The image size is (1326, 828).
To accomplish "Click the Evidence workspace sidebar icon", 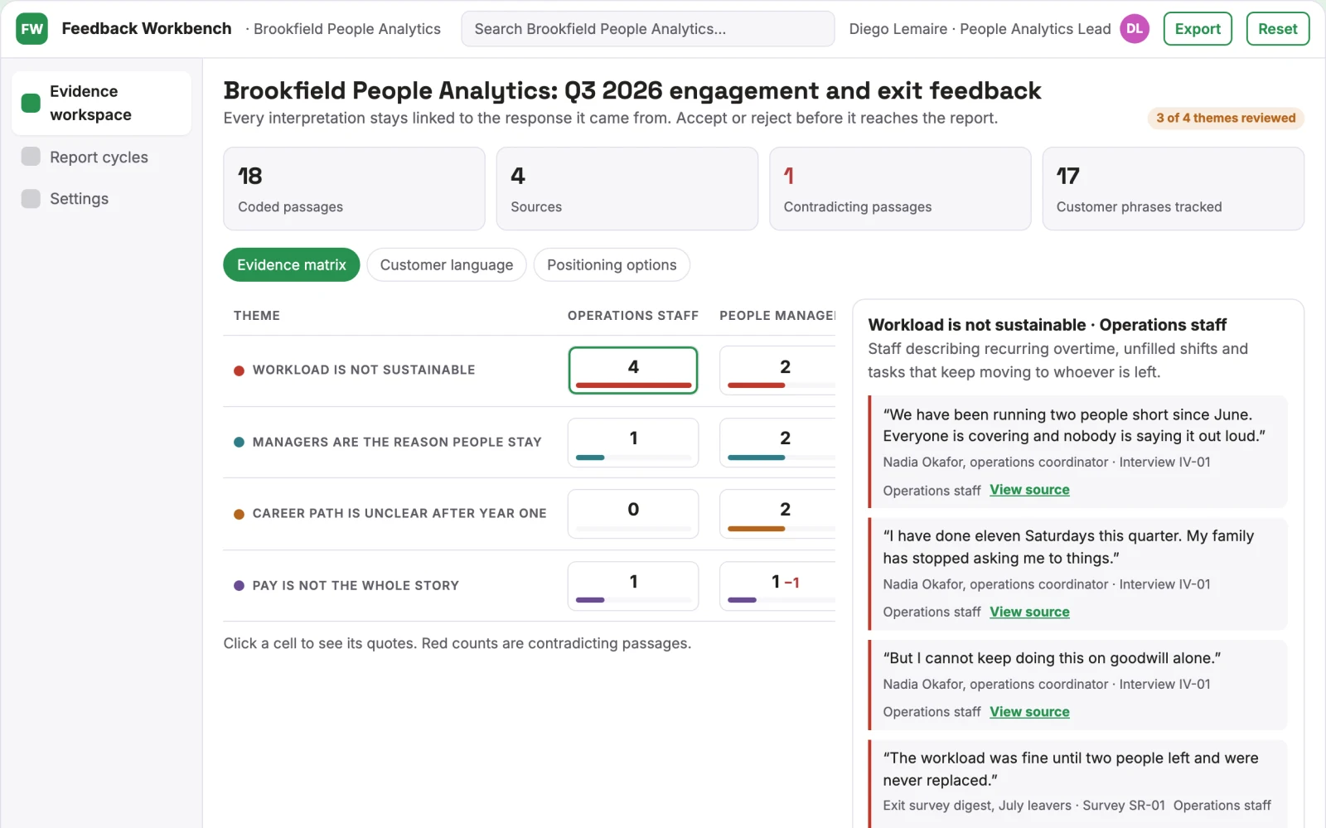I will (x=31, y=103).
